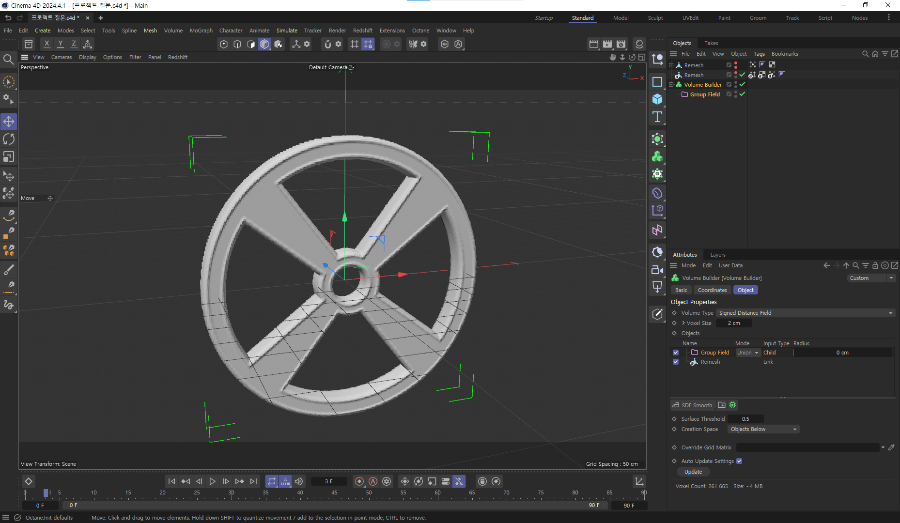900x523 pixels.
Task: Click the Camera object icon
Action: tap(657, 270)
